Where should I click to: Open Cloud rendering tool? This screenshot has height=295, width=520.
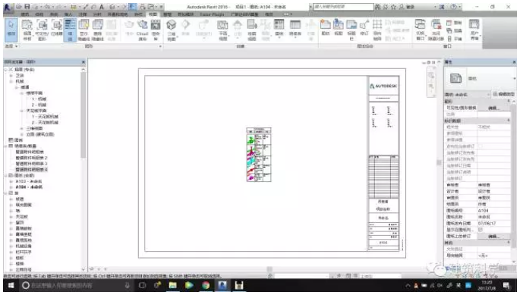point(142,30)
